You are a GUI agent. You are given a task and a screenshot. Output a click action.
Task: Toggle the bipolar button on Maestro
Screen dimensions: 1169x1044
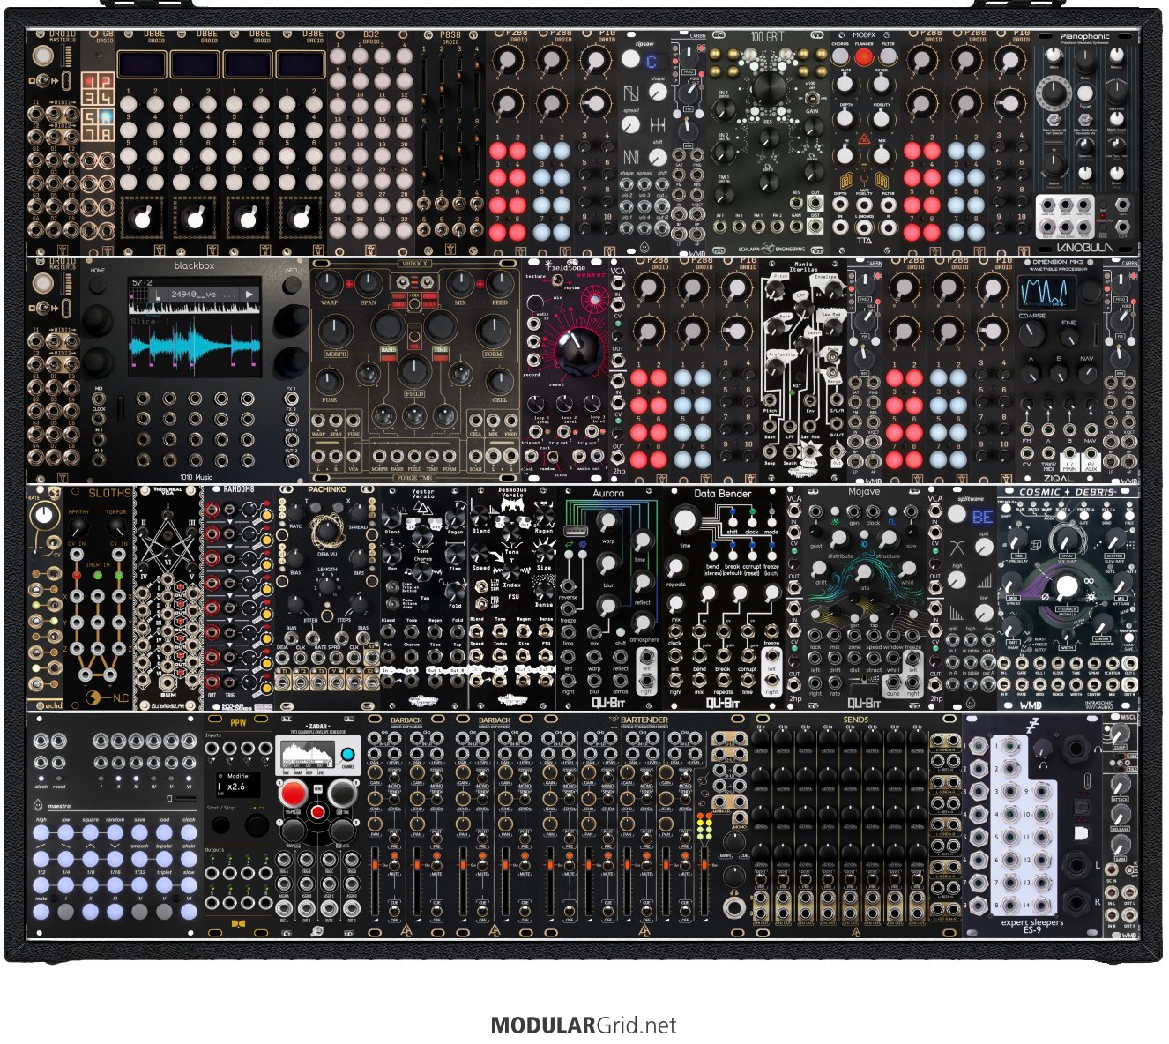point(164,860)
